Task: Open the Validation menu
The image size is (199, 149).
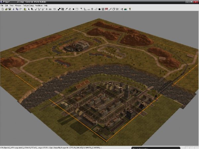Action: tap(39, 6)
